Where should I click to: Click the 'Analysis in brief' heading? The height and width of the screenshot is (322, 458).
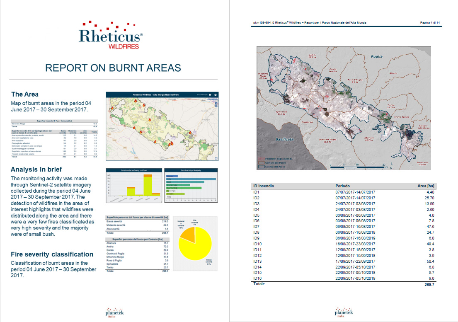click(36, 169)
